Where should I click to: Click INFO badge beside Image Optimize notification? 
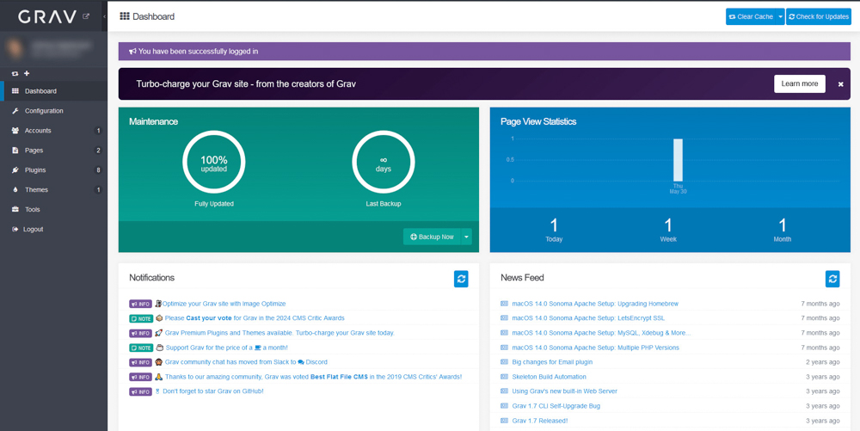(x=140, y=304)
